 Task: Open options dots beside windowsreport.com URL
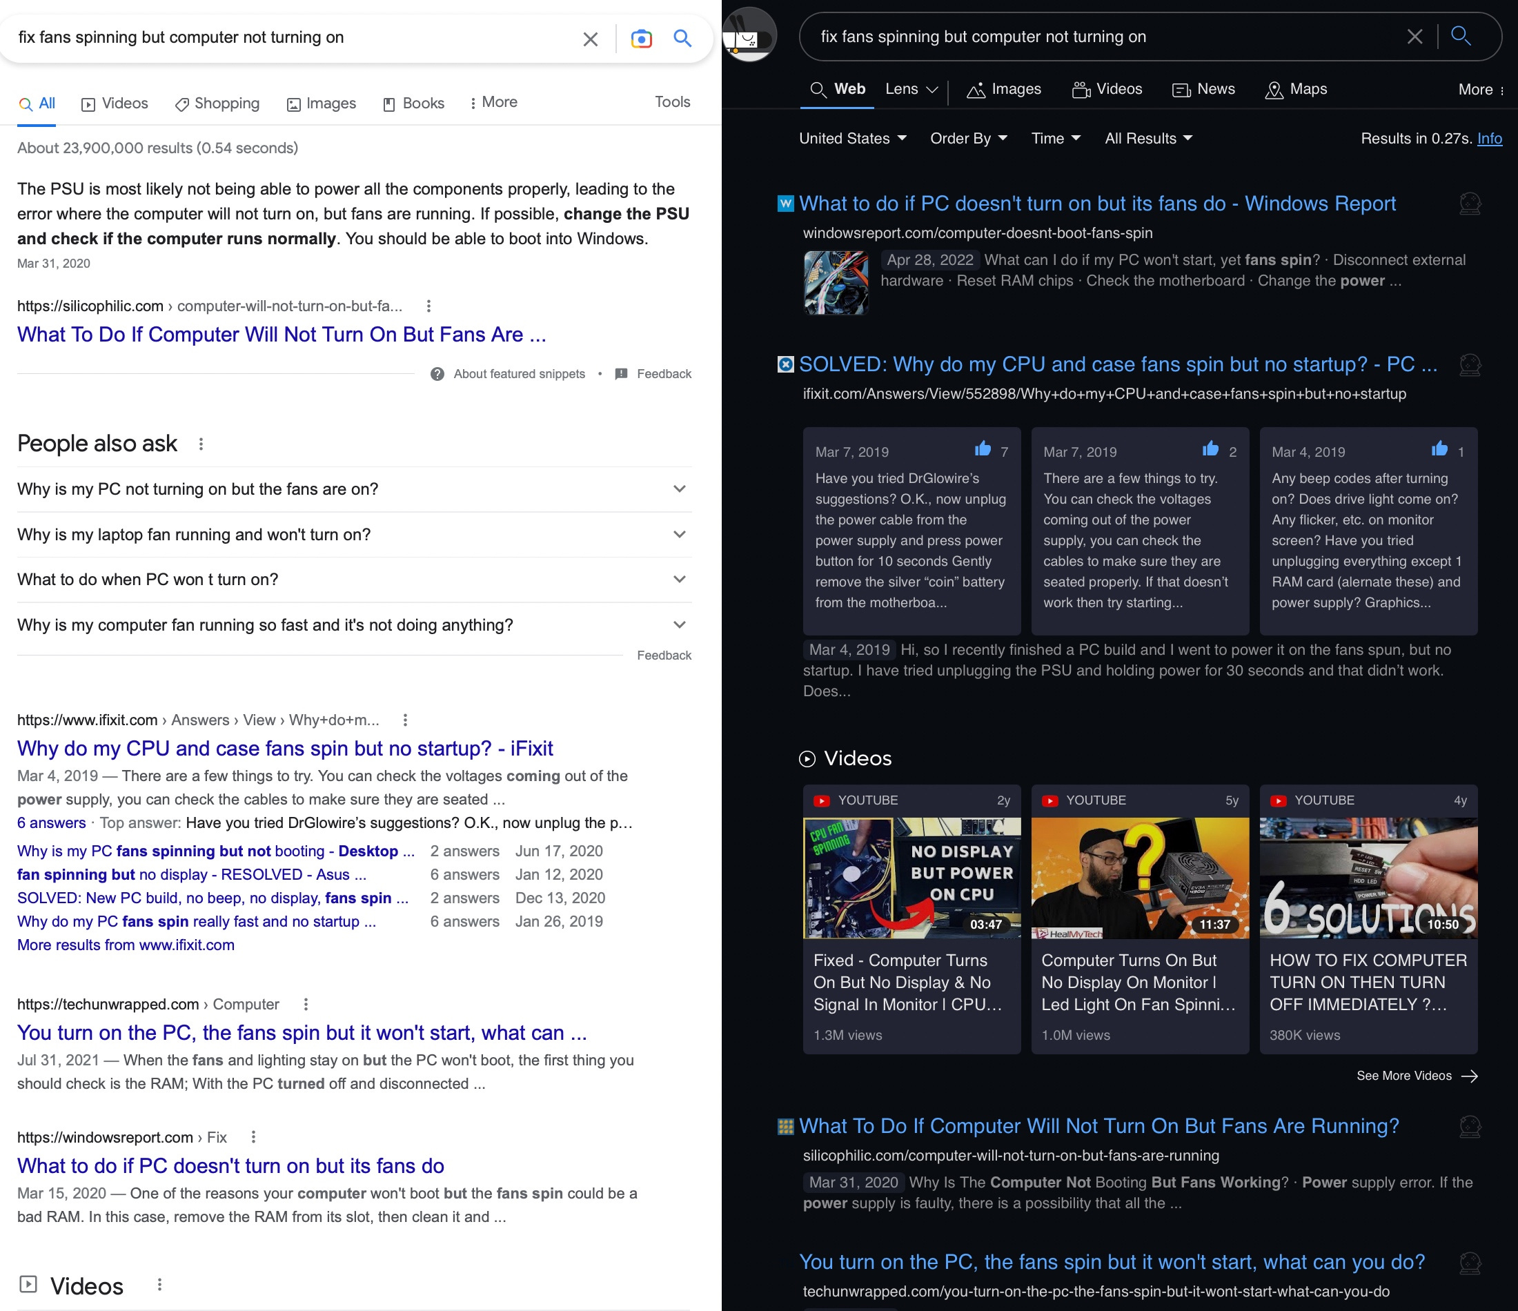click(x=253, y=1137)
